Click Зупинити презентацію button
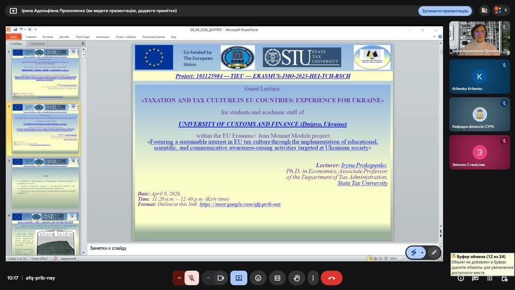The image size is (515, 290). click(x=445, y=11)
